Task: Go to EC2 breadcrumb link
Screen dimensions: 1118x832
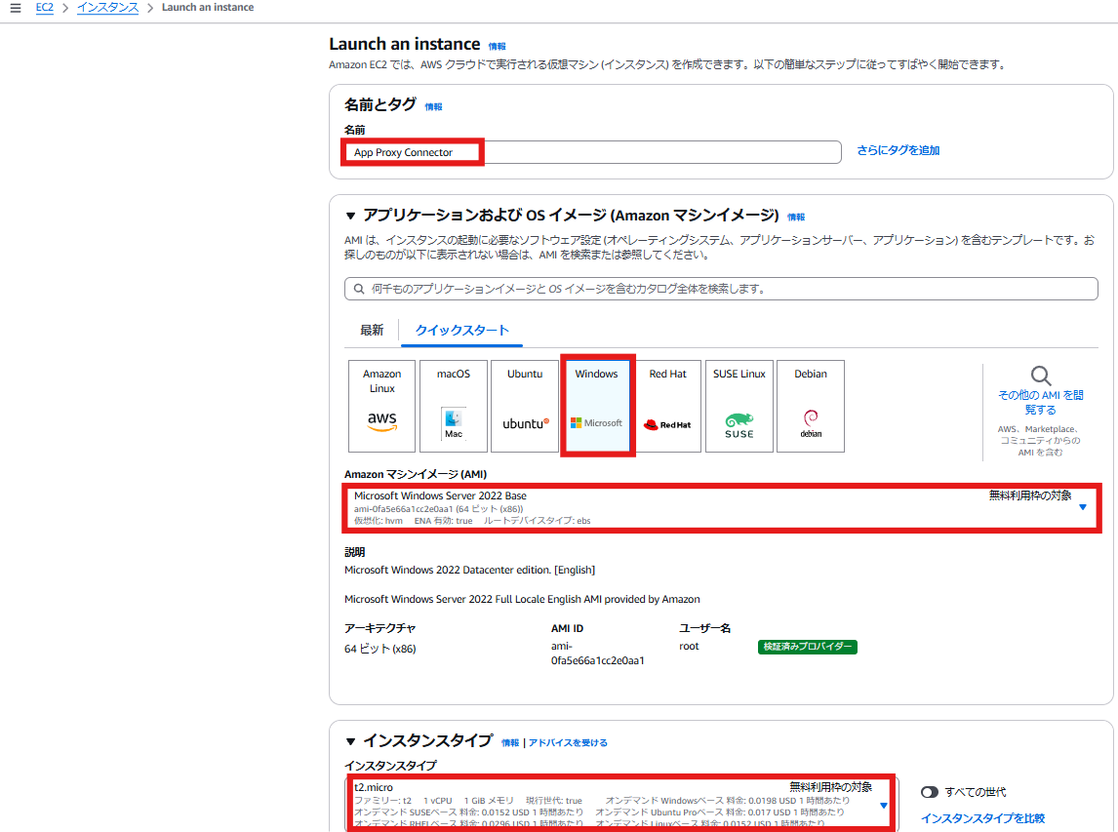Action: pyautogui.click(x=44, y=7)
